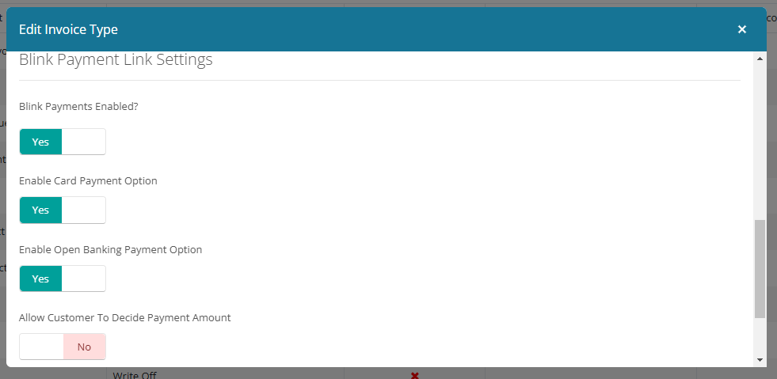Image resolution: width=777 pixels, height=379 pixels.
Task: Toggle Enable Card Payment Option switch
Action: [x=63, y=210]
